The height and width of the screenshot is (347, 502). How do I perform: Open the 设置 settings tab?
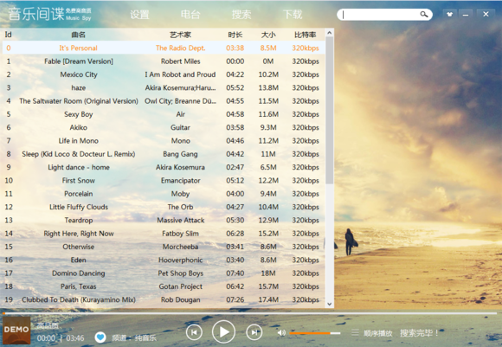pyautogui.click(x=139, y=15)
